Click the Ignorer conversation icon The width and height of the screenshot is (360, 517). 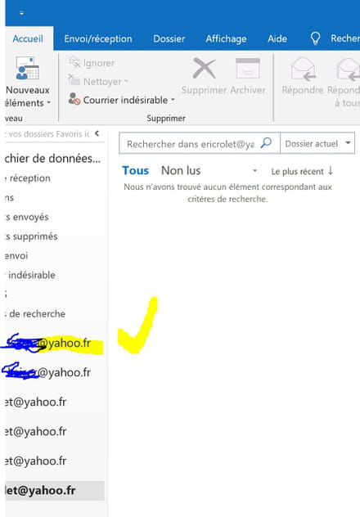(x=74, y=62)
